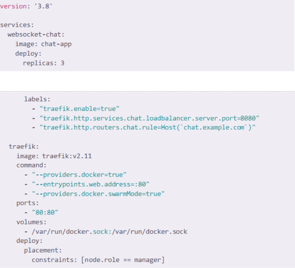Click the "80:80" port mapping

(45, 213)
